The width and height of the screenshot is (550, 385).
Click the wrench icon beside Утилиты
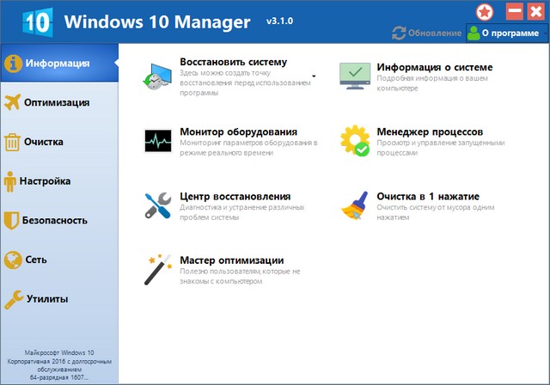click(14, 299)
